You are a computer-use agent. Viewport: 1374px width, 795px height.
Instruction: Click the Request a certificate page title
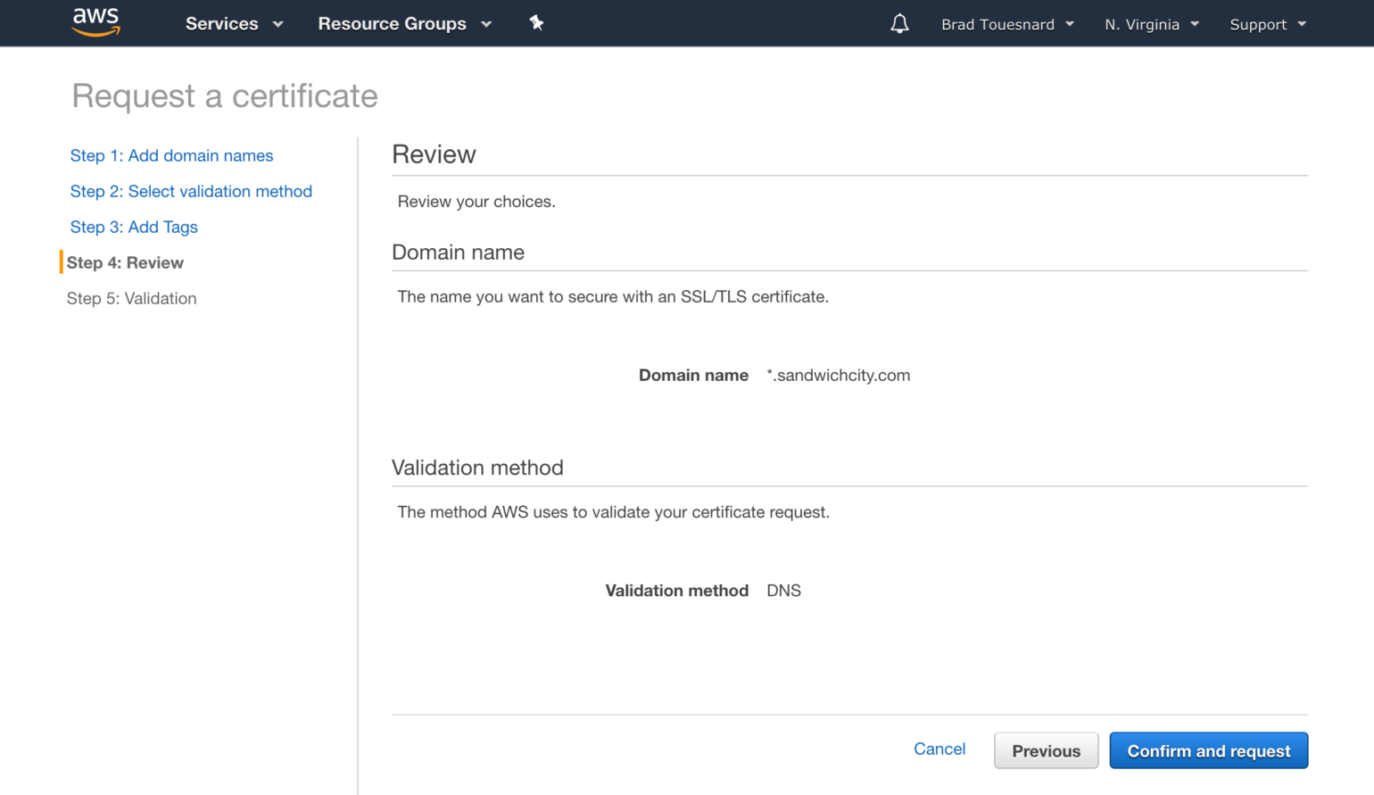[x=224, y=95]
